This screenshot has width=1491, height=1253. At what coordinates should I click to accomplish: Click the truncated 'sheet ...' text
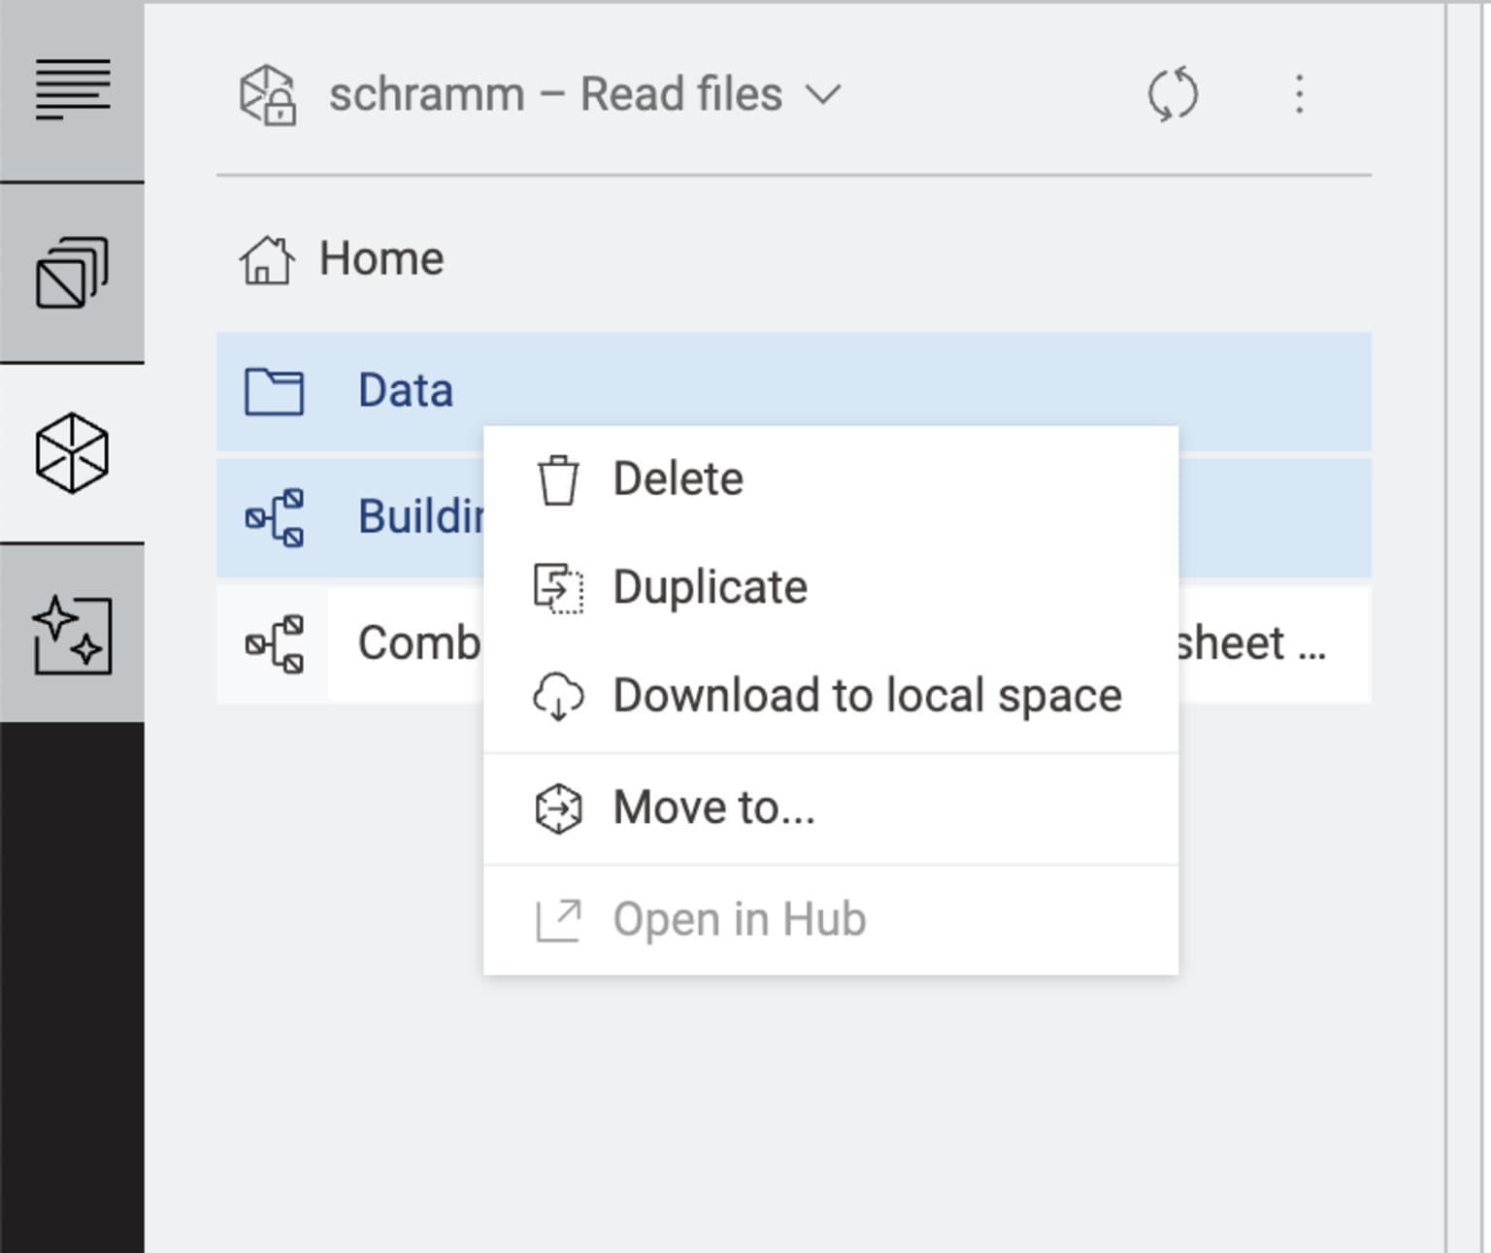(1251, 643)
